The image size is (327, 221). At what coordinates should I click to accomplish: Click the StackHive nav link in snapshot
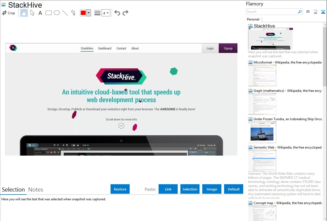coord(87,48)
